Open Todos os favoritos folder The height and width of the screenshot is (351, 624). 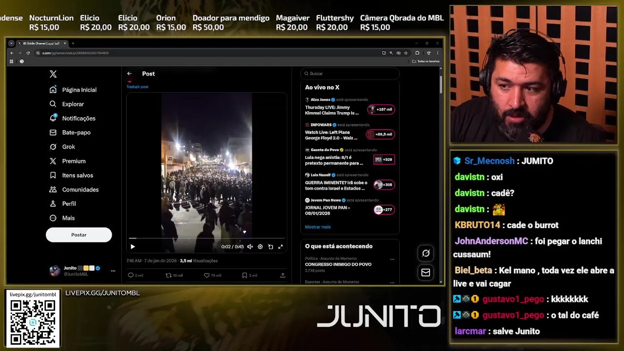coord(426,61)
